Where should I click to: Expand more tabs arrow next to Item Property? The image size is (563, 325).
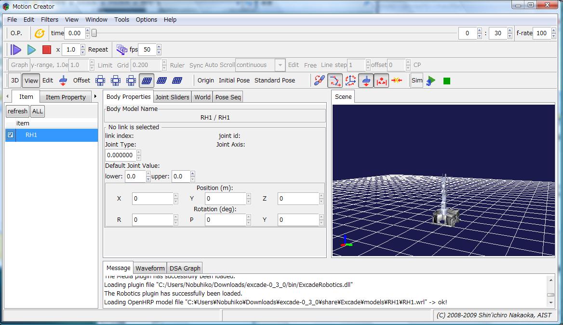pos(95,96)
